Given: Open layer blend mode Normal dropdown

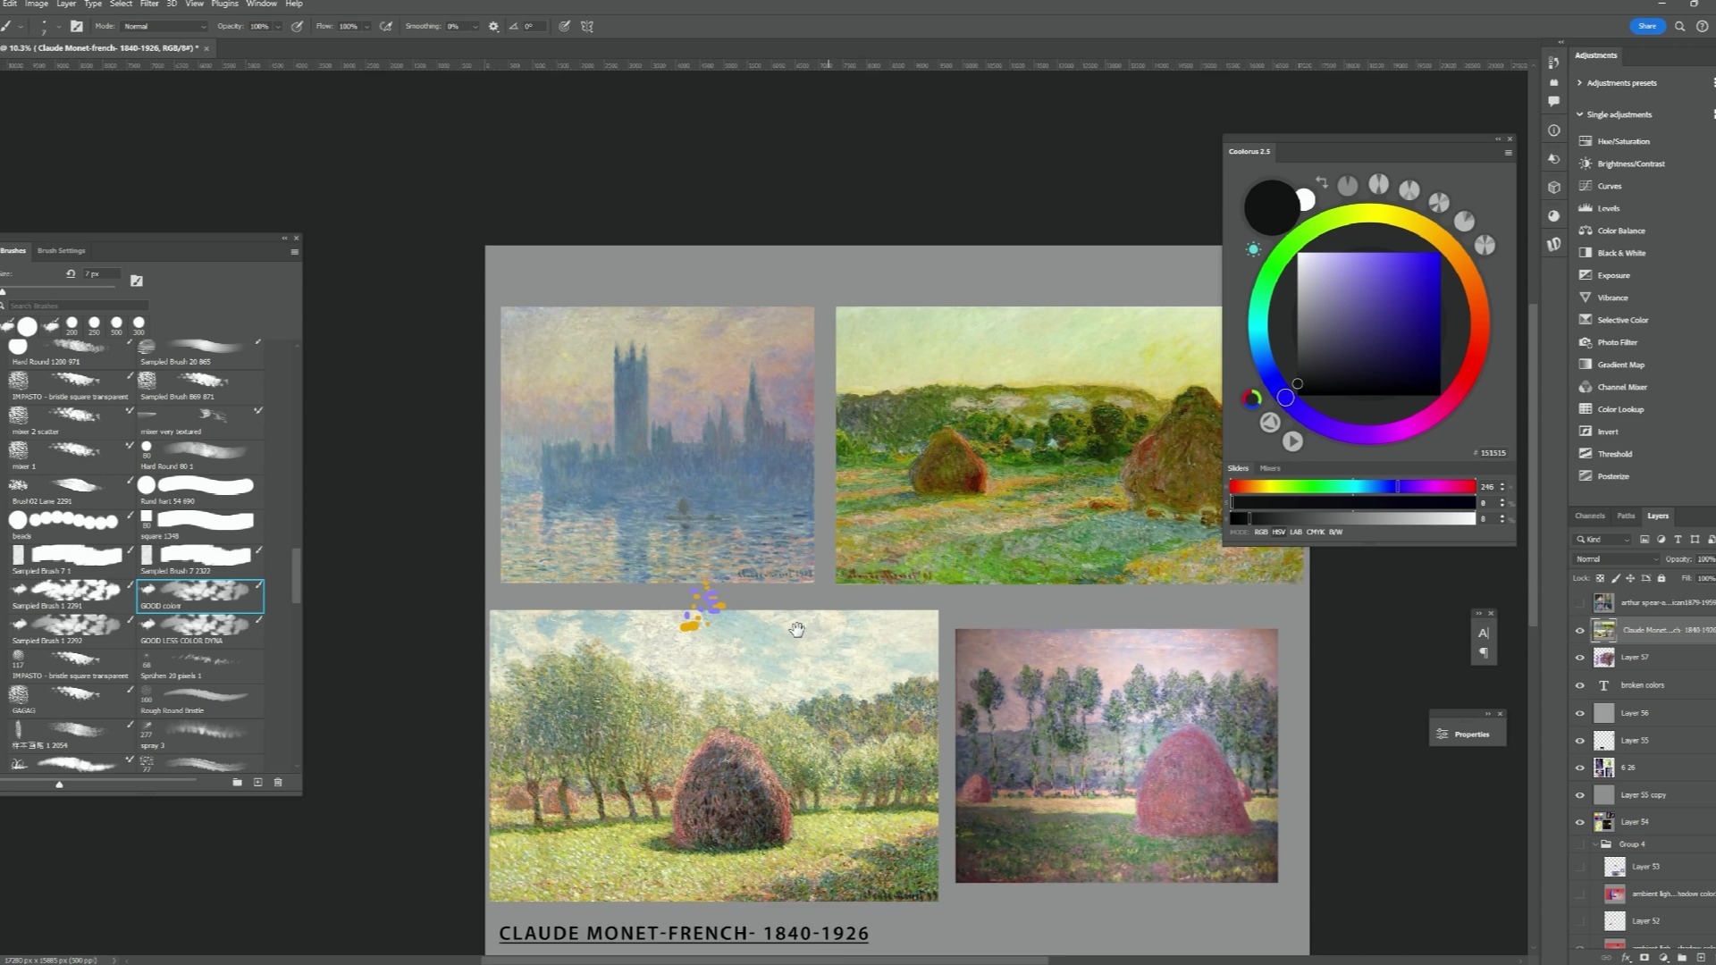Looking at the screenshot, I should click(1616, 559).
